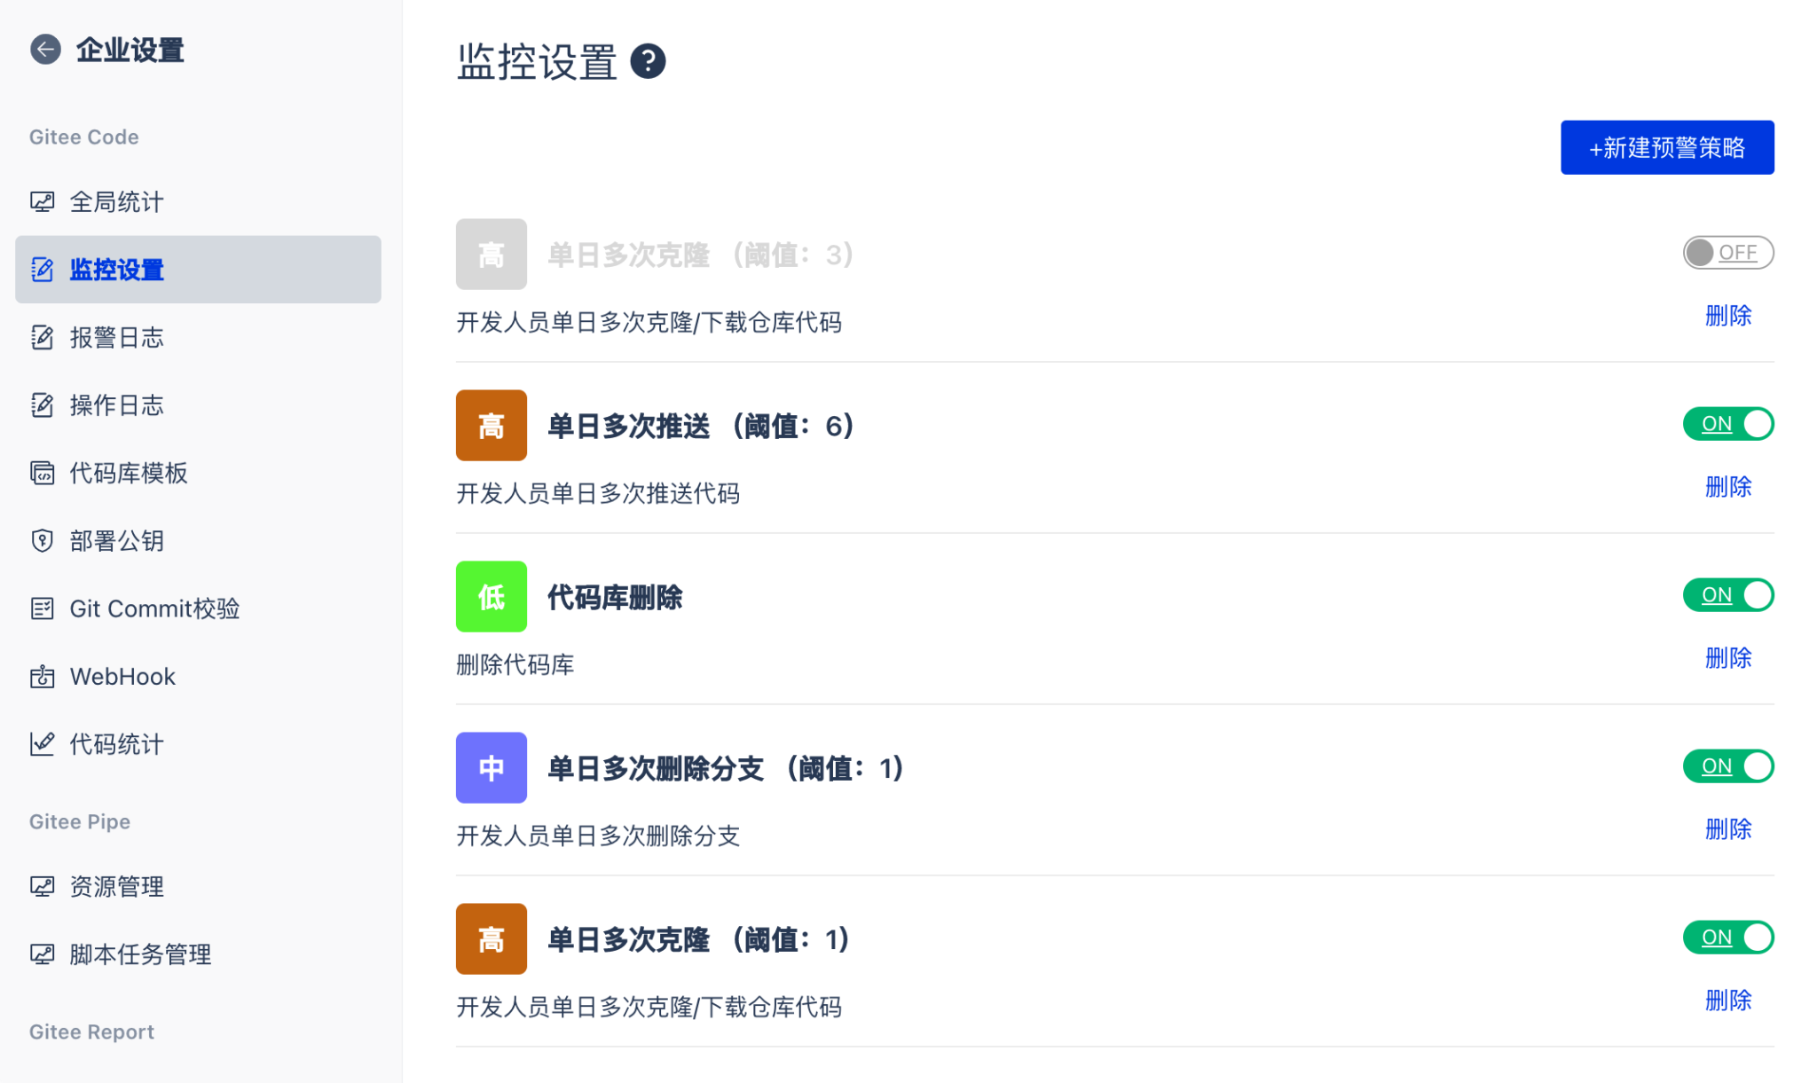Click the green 低 badge of 代码库删除
The height and width of the screenshot is (1083, 1817).
point(491,597)
